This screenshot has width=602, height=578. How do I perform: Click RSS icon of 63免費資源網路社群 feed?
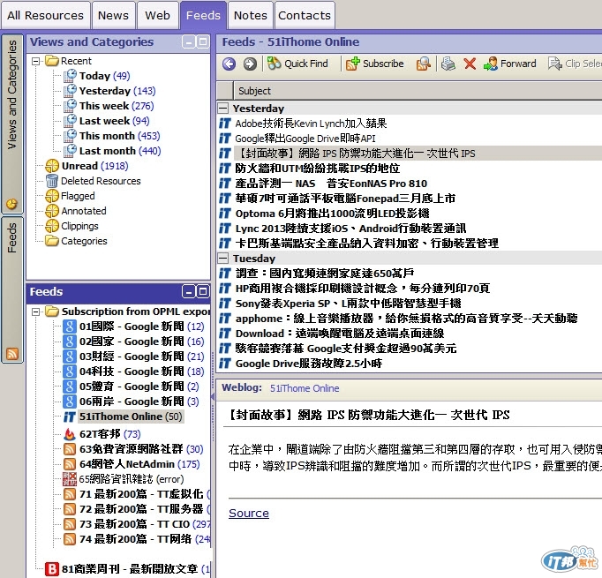[70, 449]
